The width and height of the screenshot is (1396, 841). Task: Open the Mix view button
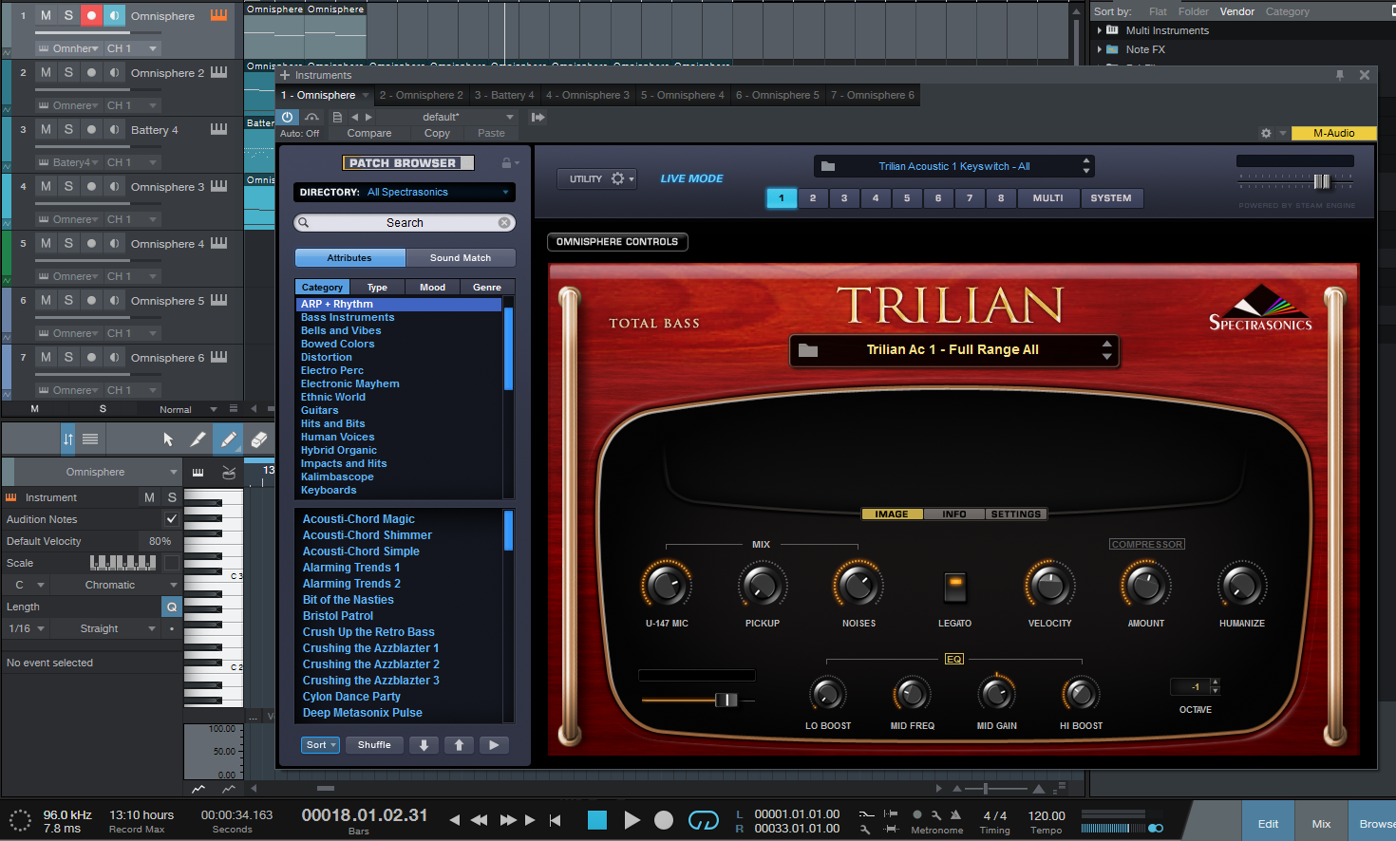pos(1321,824)
